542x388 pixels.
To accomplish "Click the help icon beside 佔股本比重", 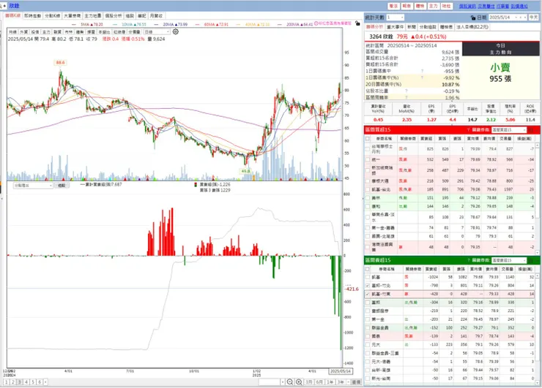I will [x=406, y=91].
